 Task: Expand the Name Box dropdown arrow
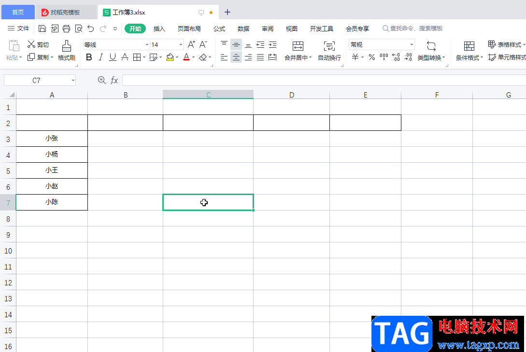[x=73, y=81]
